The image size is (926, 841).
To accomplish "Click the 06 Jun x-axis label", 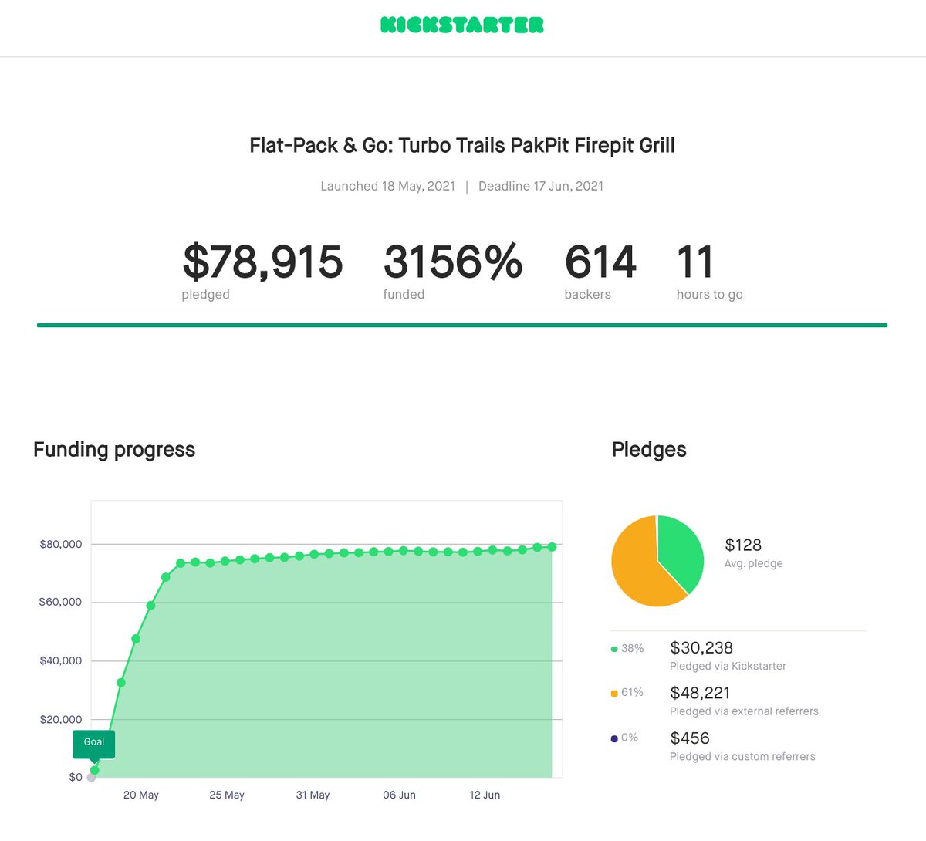I will click(x=399, y=795).
